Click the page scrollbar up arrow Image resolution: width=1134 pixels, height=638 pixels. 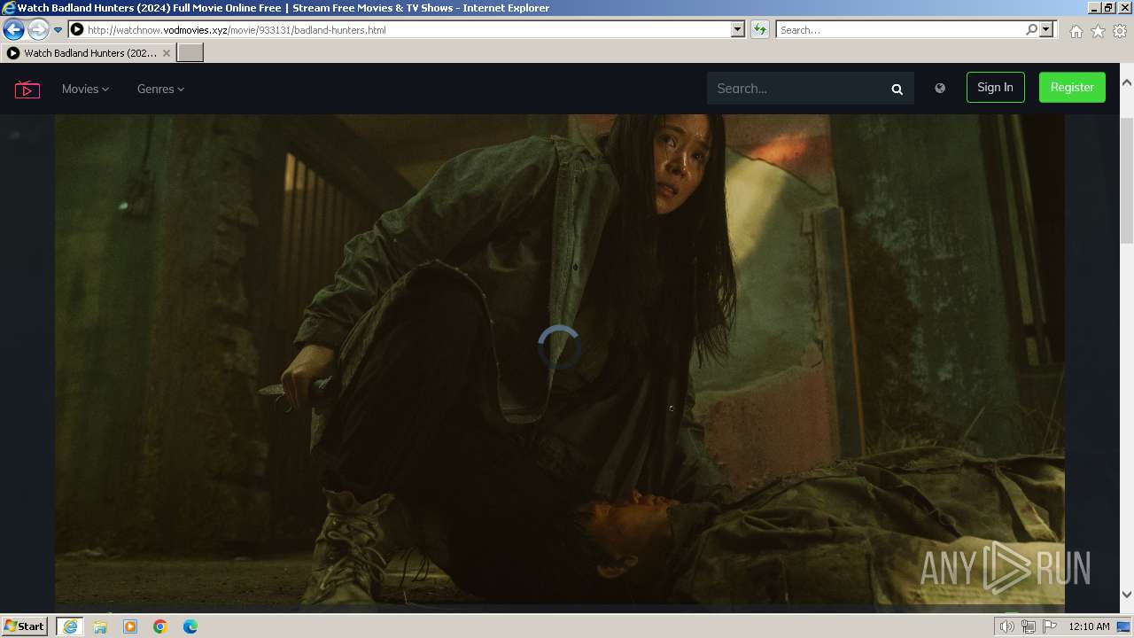1127,83
